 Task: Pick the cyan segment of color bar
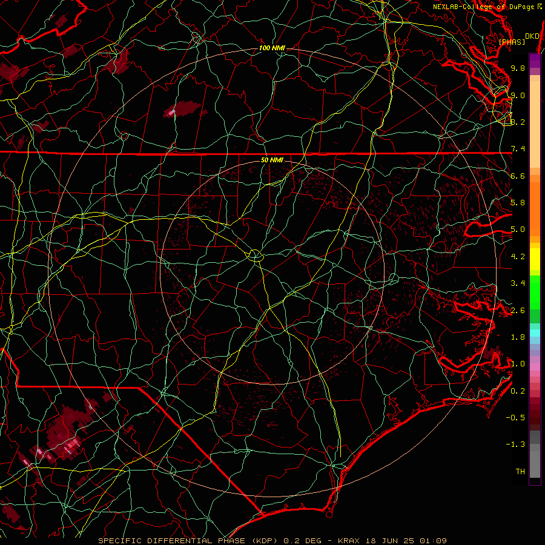[535, 332]
